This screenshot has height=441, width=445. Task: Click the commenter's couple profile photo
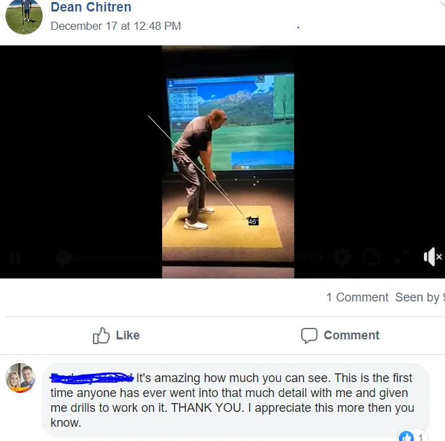(x=20, y=378)
